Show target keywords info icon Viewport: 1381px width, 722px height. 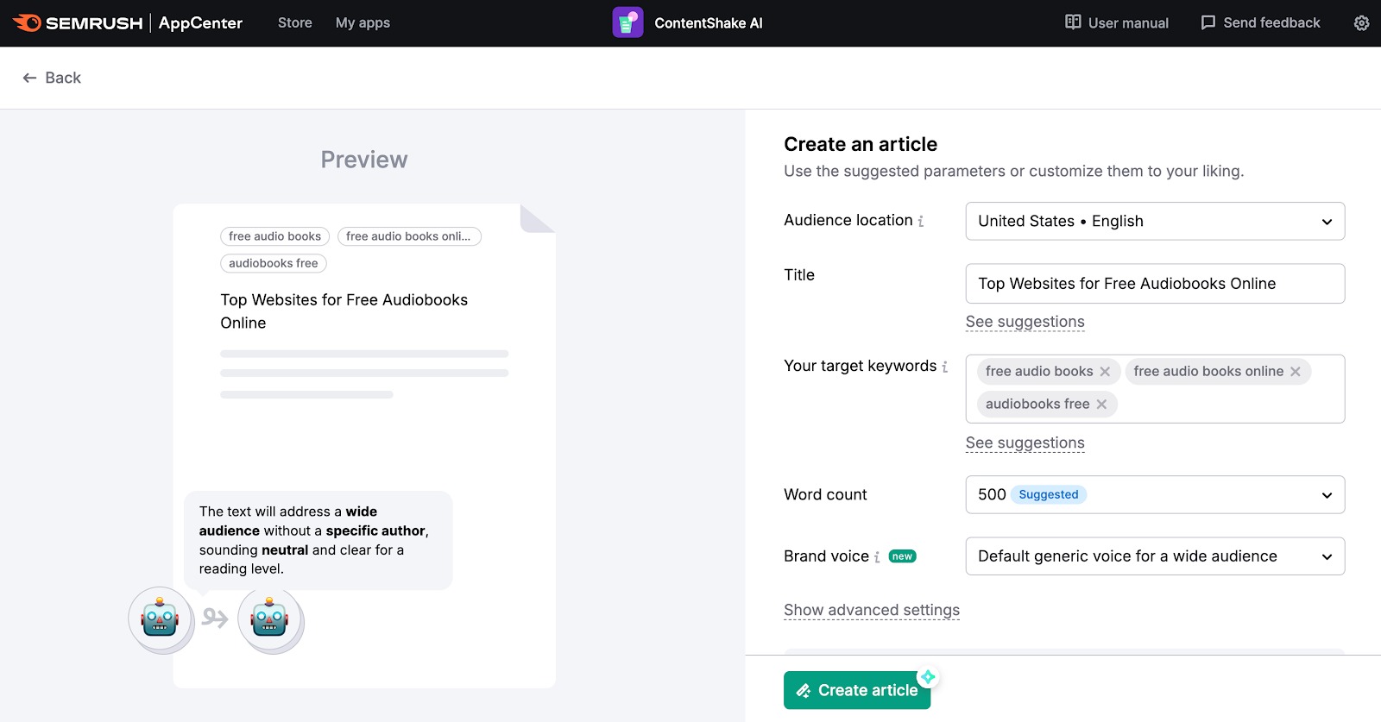coord(945,367)
